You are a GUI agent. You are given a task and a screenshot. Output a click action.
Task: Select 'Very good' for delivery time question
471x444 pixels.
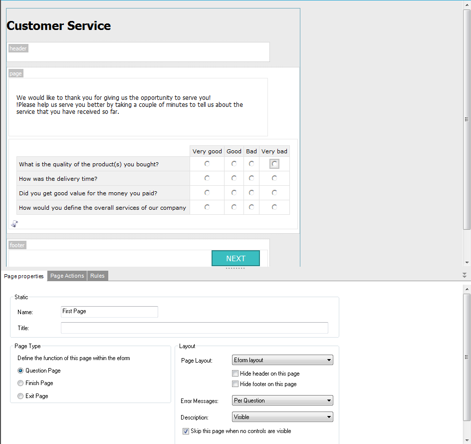[207, 178]
